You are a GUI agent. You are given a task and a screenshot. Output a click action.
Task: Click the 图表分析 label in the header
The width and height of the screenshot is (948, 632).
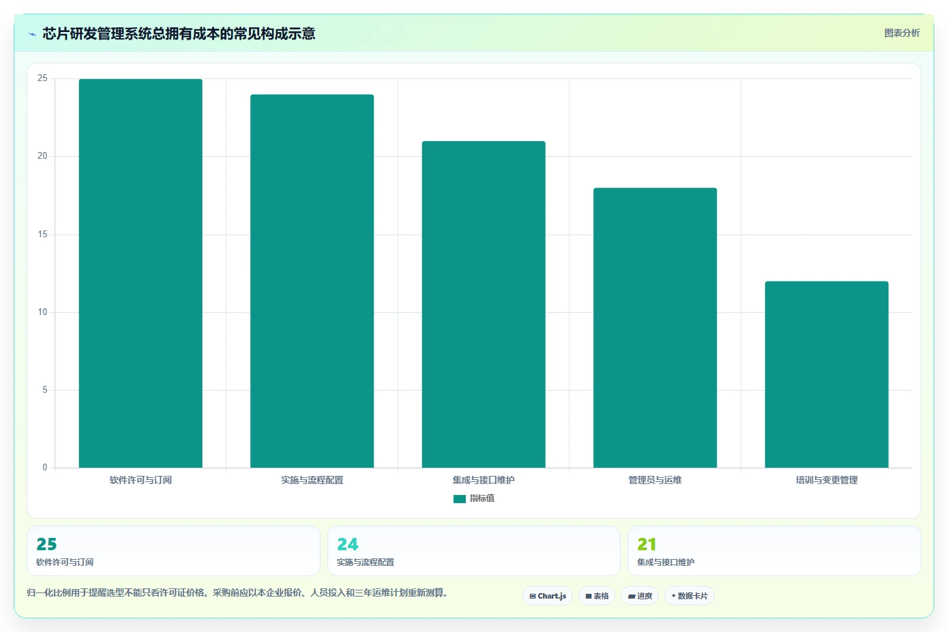pos(902,33)
